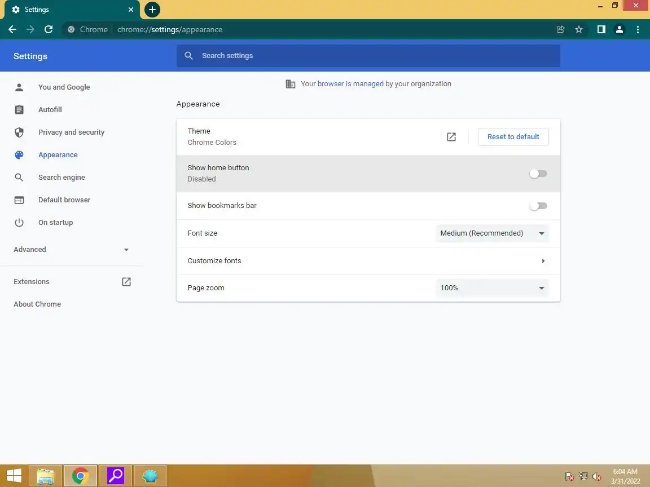Click the managed organization building icon
This screenshot has height=487, width=650.
click(291, 84)
